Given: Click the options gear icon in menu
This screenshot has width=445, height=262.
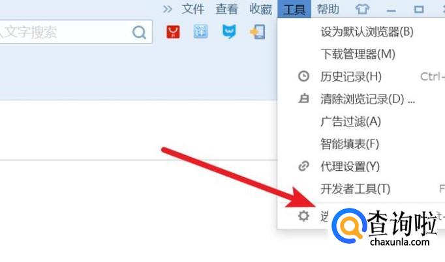Looking at the screenshot, I should 303,216.
